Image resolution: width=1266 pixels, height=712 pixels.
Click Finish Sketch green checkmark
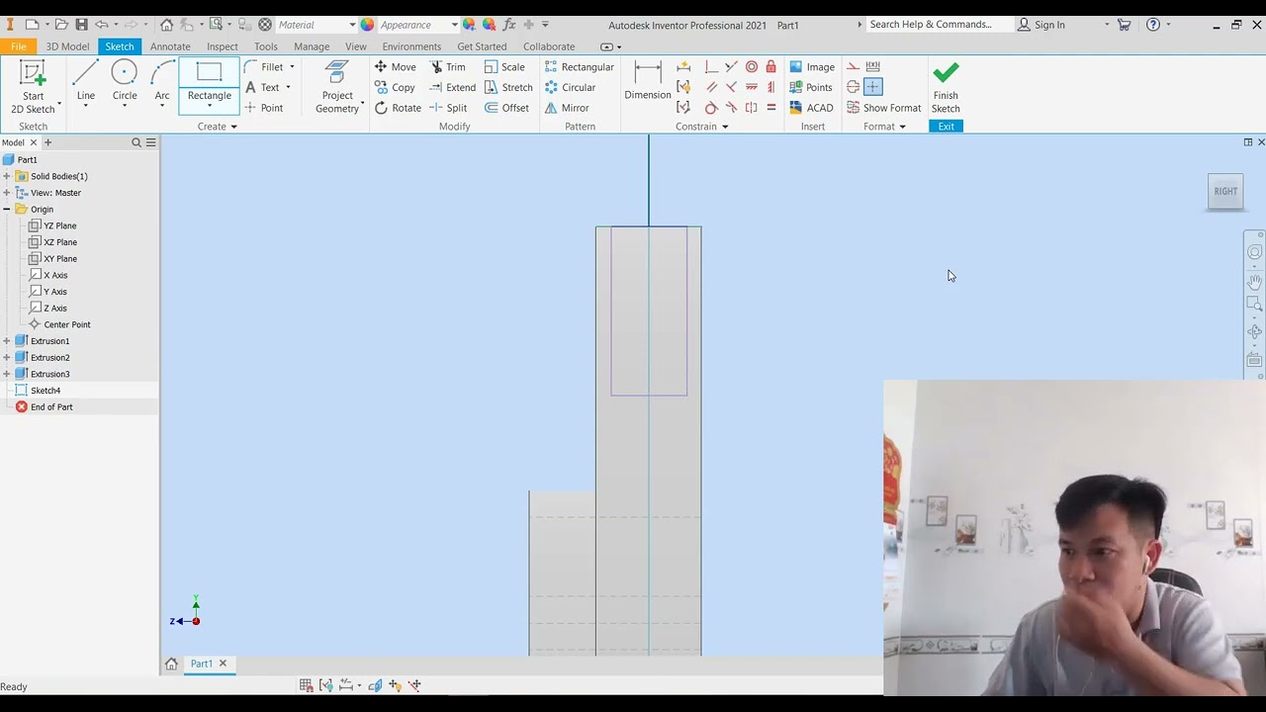coord(946,72)
